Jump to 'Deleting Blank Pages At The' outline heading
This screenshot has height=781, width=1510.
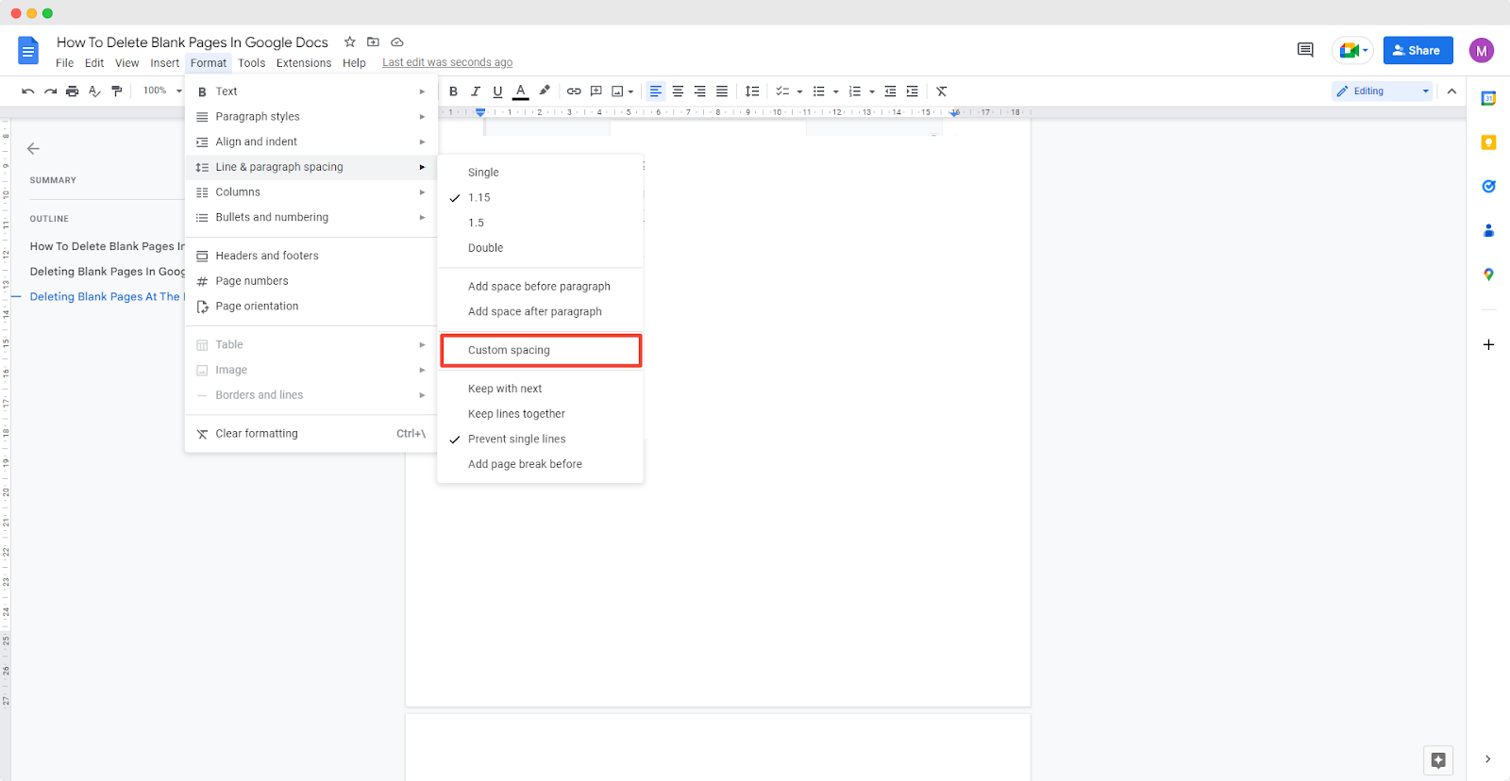click(x=105, y=296)
